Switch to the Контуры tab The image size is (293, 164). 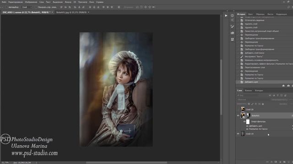[259, 91]
